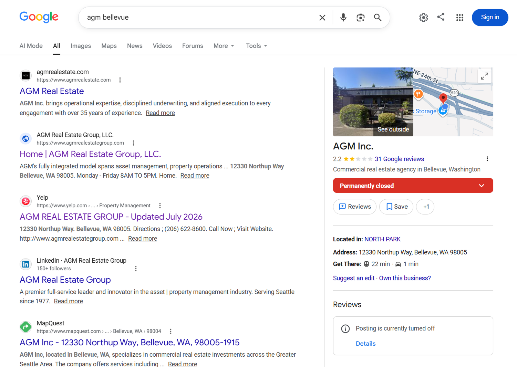Click Suggest an edit link

354,278
